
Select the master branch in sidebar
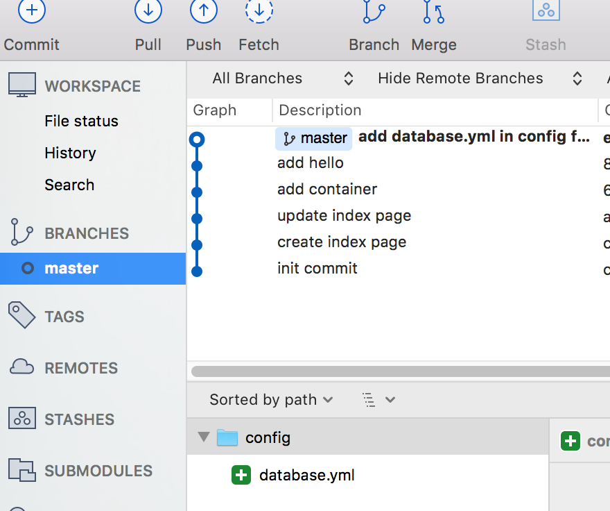point(71,268)
